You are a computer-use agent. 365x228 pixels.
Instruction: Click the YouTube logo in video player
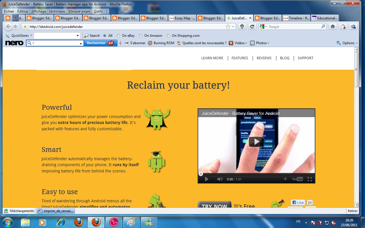tap(297, 179)
